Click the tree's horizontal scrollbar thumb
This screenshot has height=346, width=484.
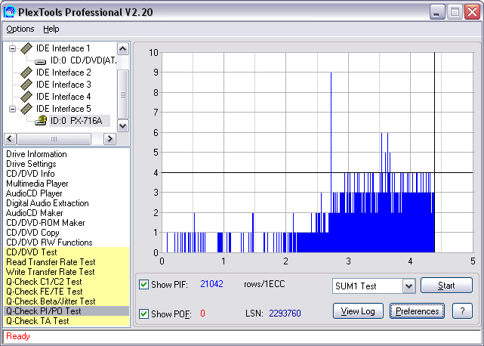point(54,139)
